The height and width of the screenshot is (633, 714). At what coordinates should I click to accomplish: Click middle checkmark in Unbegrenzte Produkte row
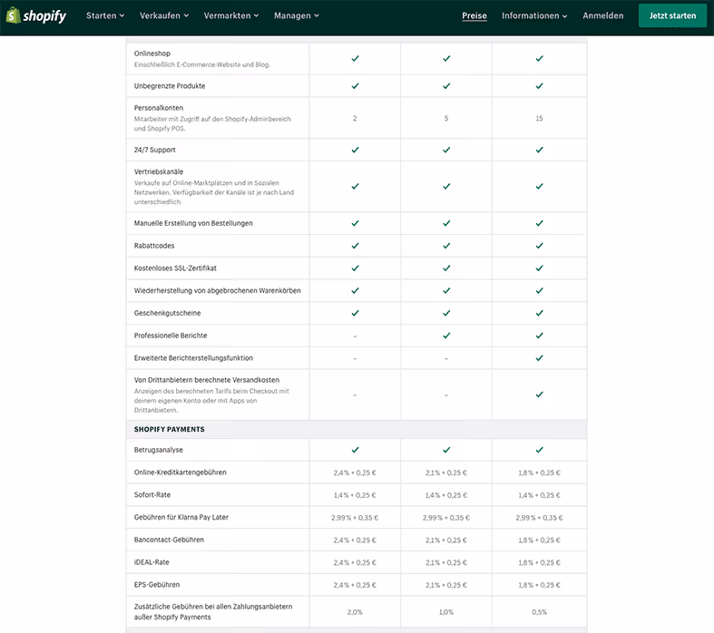tap(446, 85)
